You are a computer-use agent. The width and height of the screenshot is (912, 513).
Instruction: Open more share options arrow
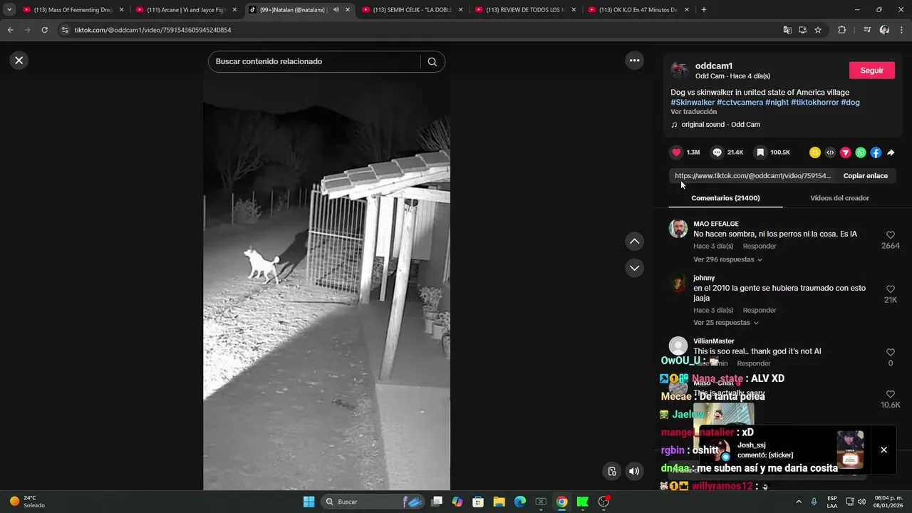891,152
